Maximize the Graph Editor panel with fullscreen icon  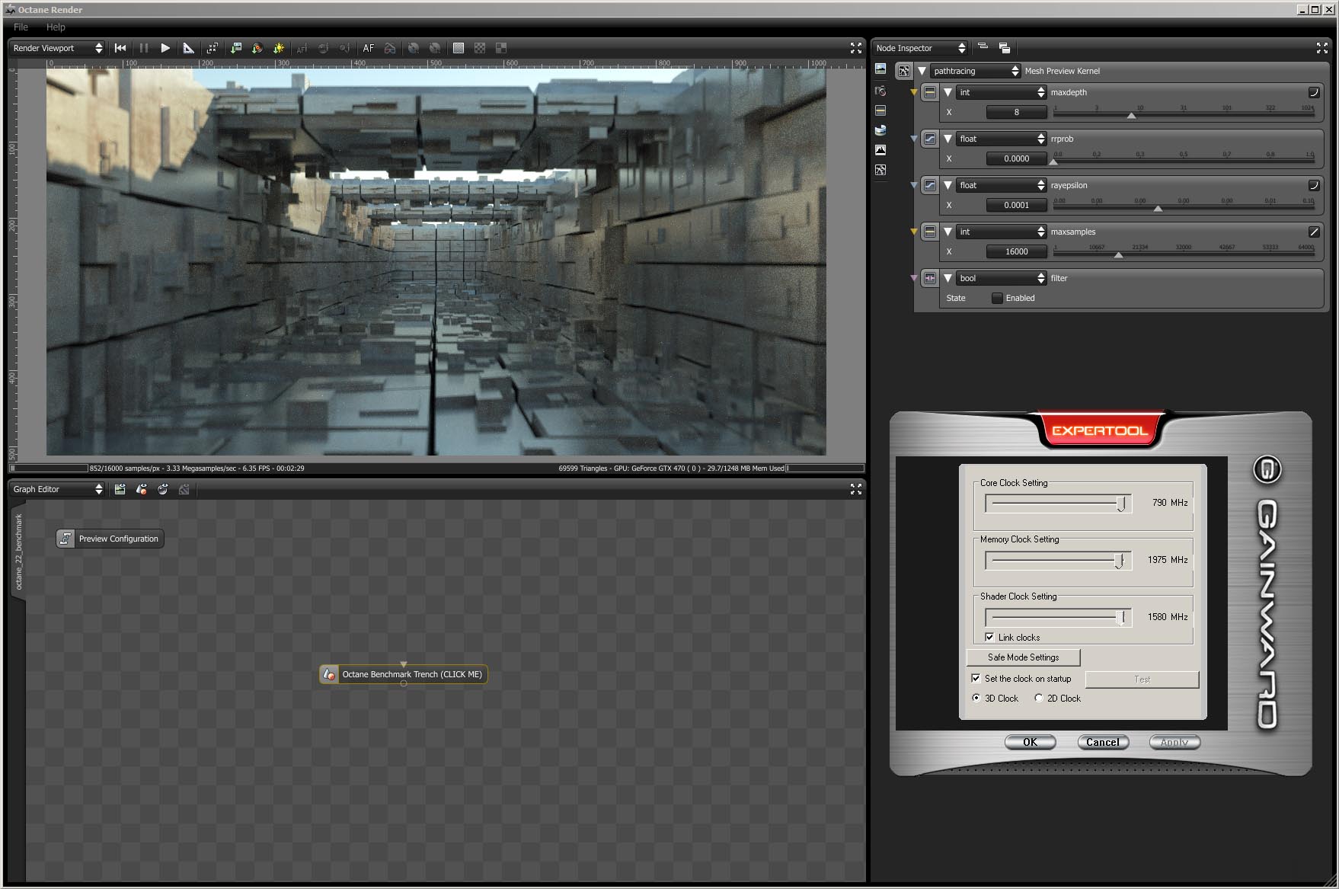pyautogui.click(x=855, y=489)
